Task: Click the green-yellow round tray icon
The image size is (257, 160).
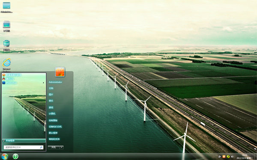Action: [x=228, y=157]
